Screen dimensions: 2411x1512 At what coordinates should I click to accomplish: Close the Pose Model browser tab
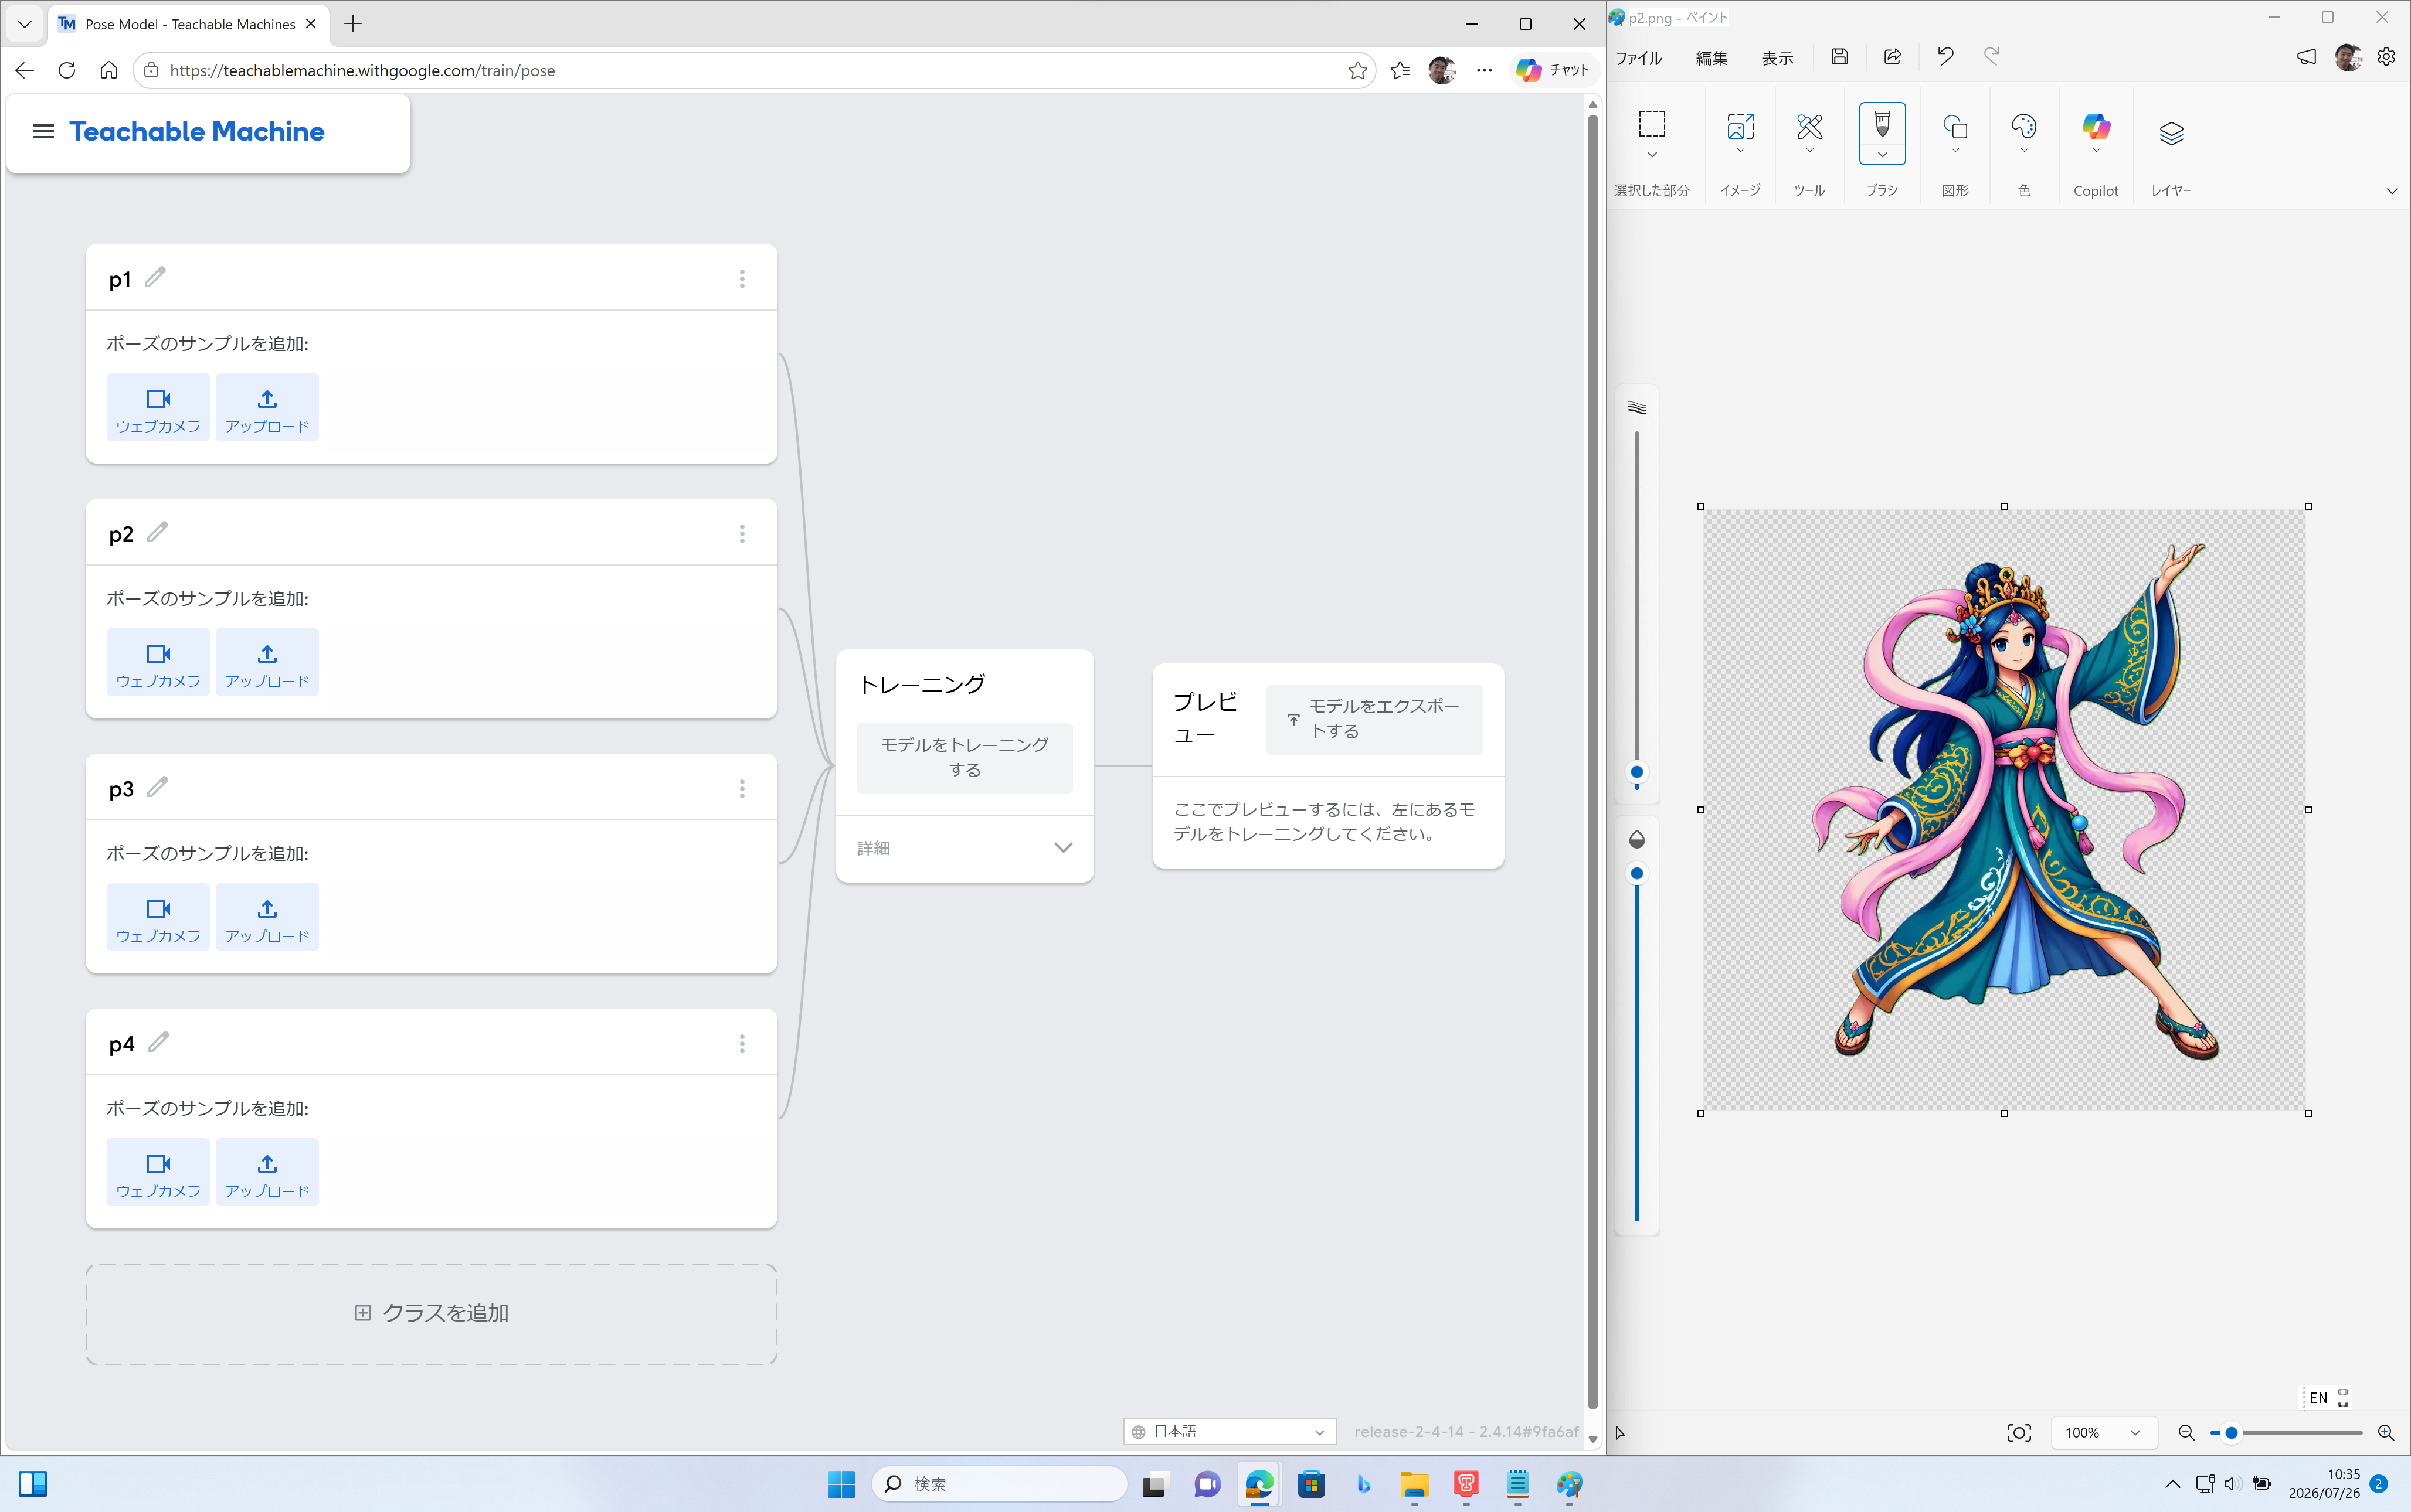311,24
